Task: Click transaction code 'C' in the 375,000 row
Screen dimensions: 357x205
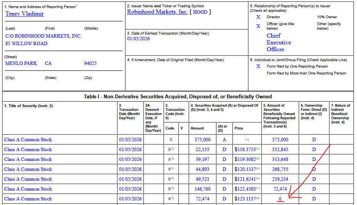Action: coord(171,140)
